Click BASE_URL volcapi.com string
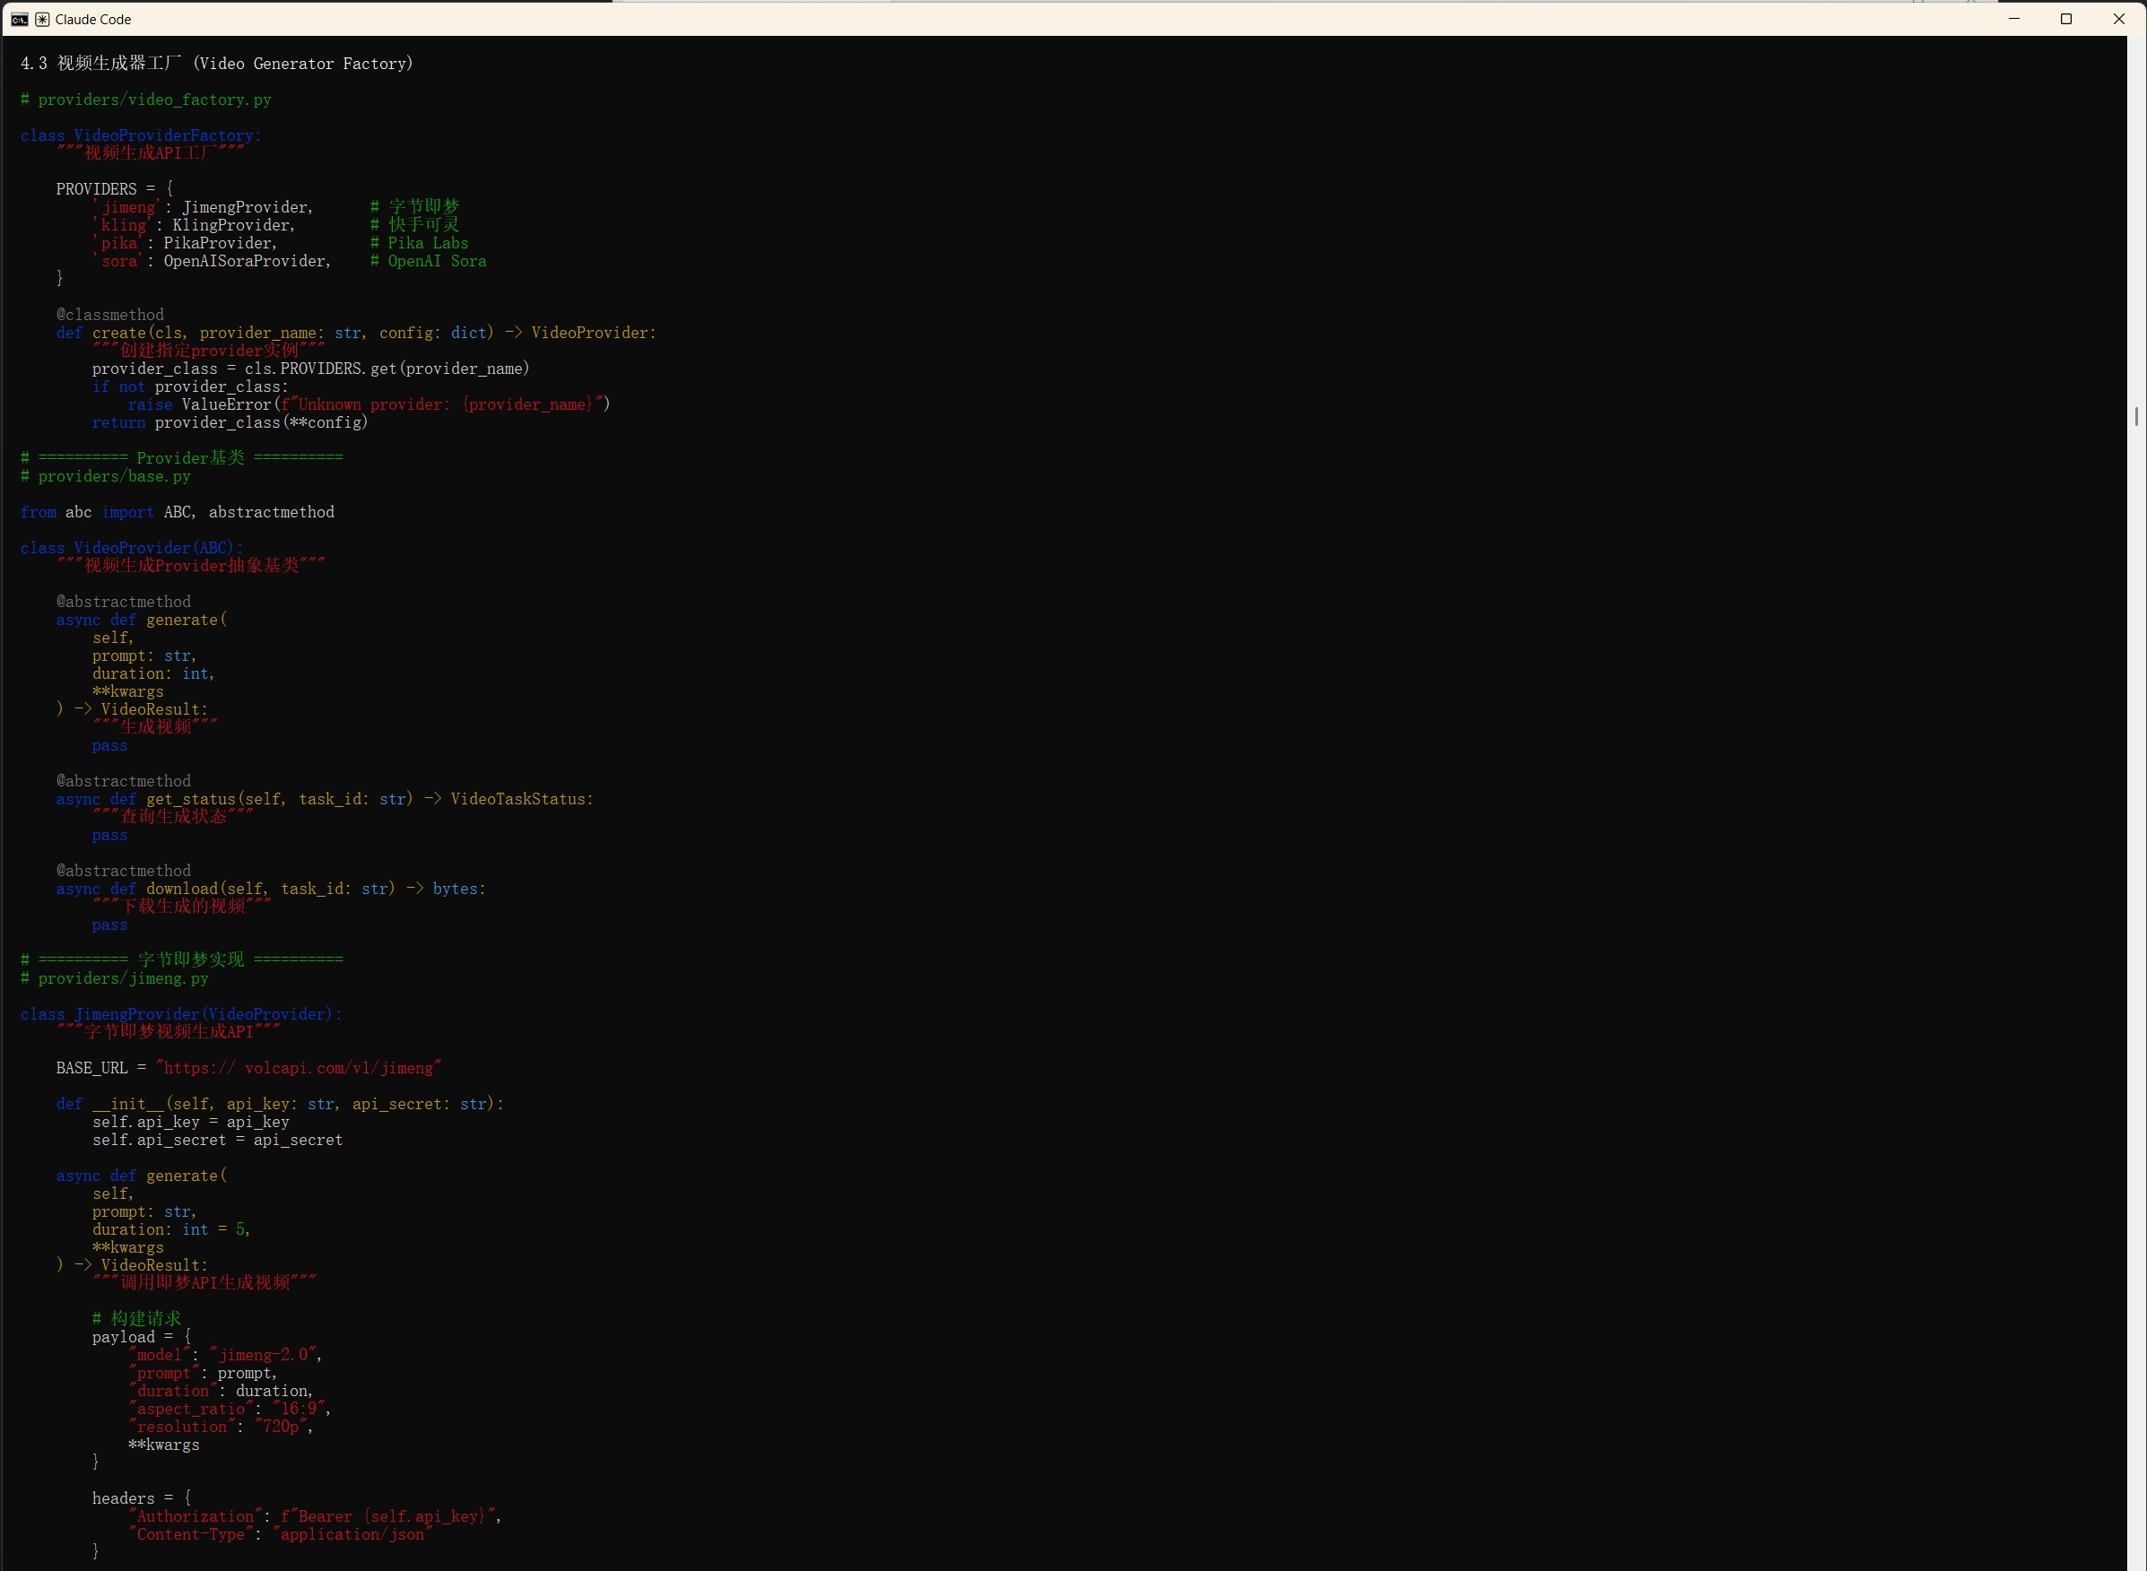2147x1571 pixels. pos(299,1069)
